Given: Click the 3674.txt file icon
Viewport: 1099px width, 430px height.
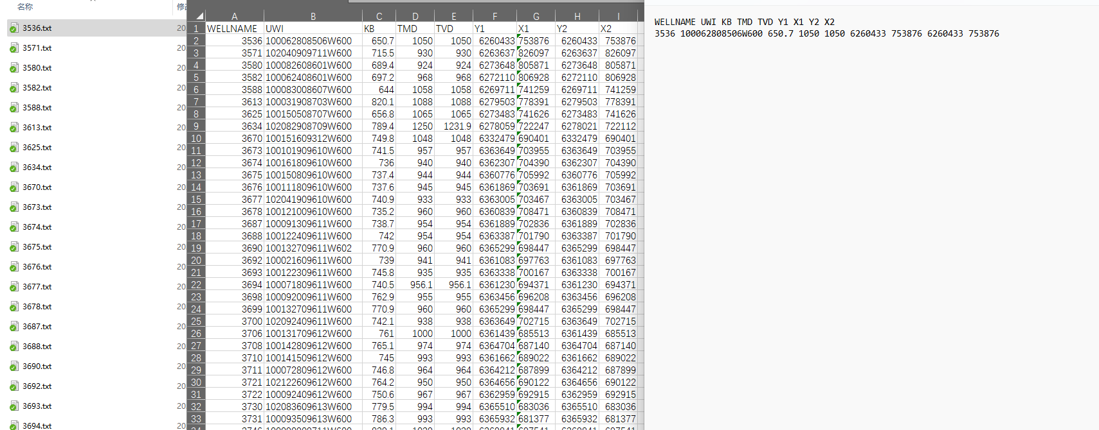Looking at the screenshot, I should (14, 227).
